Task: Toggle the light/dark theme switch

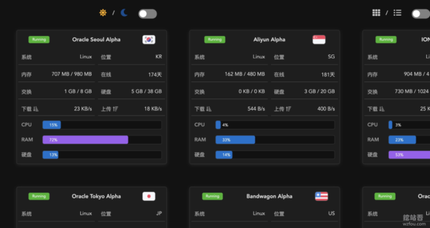Action: 147,14
